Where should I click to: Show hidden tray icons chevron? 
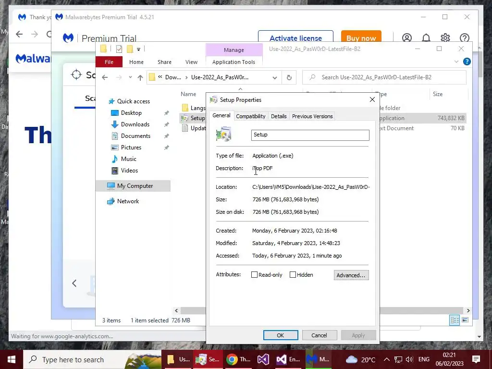coord(387,359)
